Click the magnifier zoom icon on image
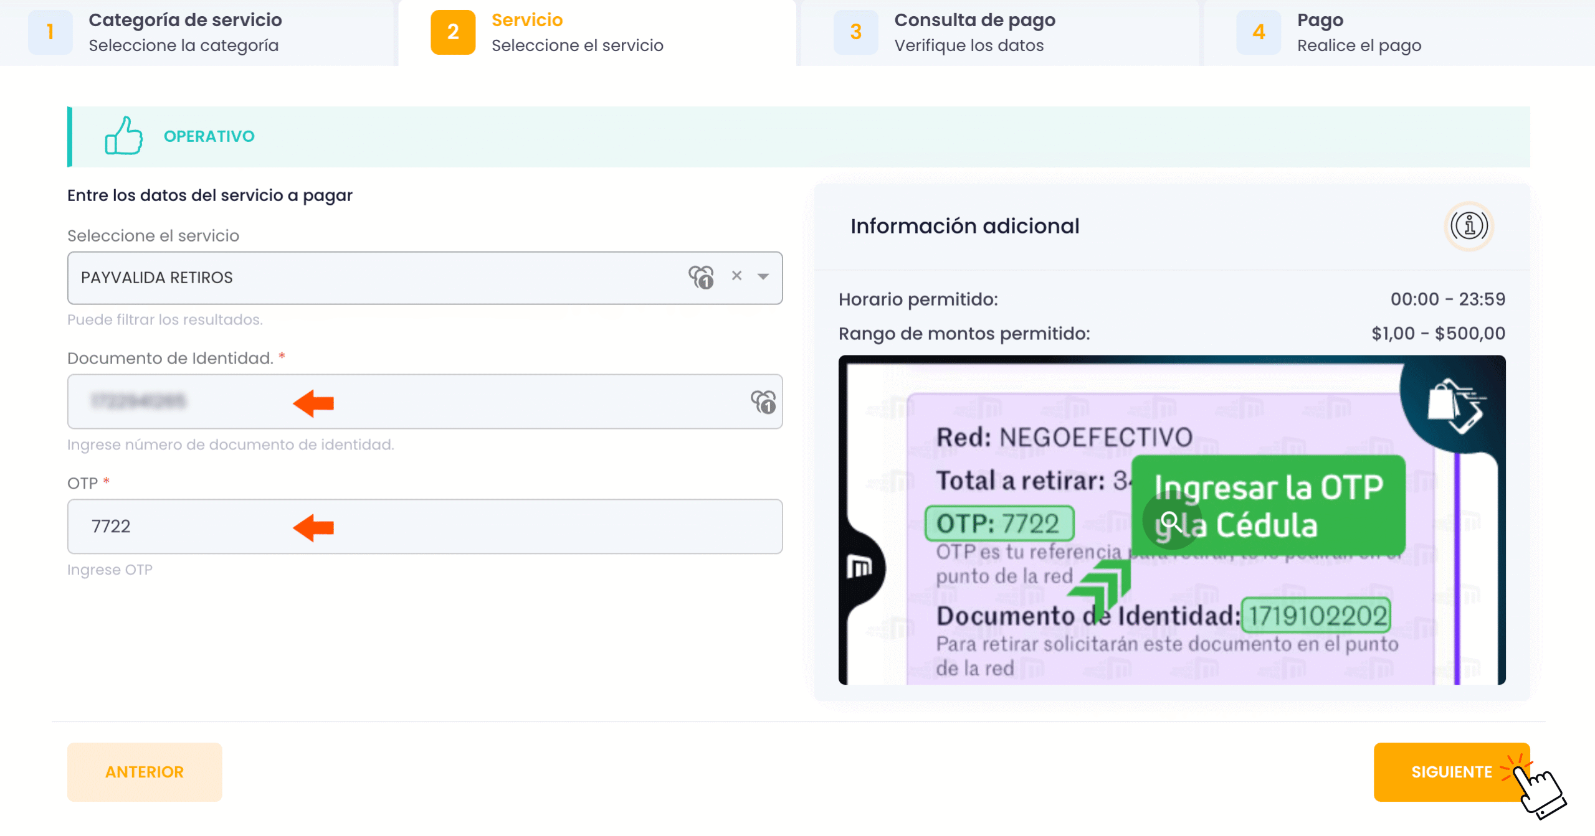1595x836 pixels. (x=1171, y=520)
